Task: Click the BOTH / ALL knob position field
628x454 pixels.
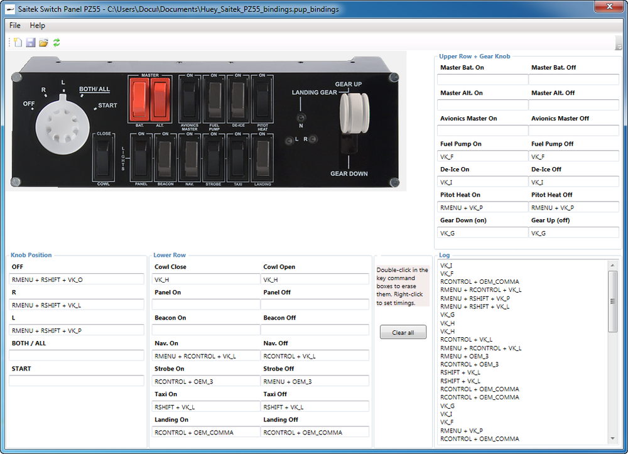Action: (76, 355)
